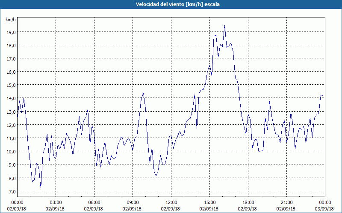342x213 pixels.
Task: Click the 12:00 time axis label
Action: pyautogui.click(x=171, y=203)
